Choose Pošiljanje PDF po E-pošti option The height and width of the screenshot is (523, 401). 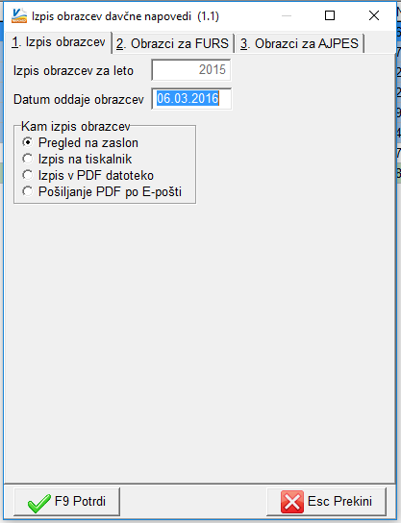coord(102,191)
